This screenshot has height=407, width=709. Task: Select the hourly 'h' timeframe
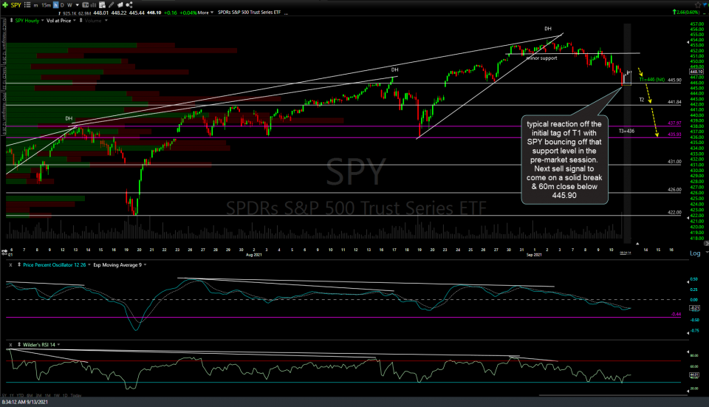(55, 5)
